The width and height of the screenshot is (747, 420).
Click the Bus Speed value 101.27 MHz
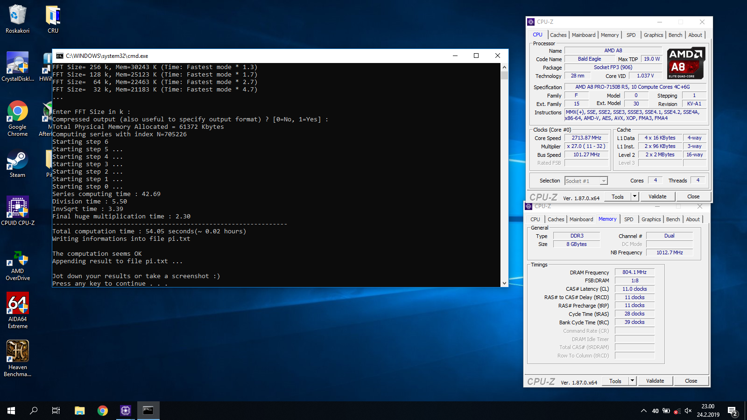point(586,154)
